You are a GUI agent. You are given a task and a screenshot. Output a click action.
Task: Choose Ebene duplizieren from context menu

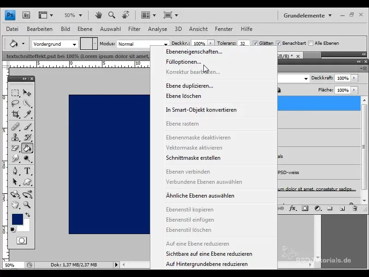tap(190, 86)
